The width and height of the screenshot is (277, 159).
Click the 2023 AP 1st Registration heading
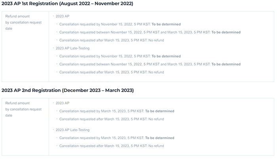tap(67, 4)
